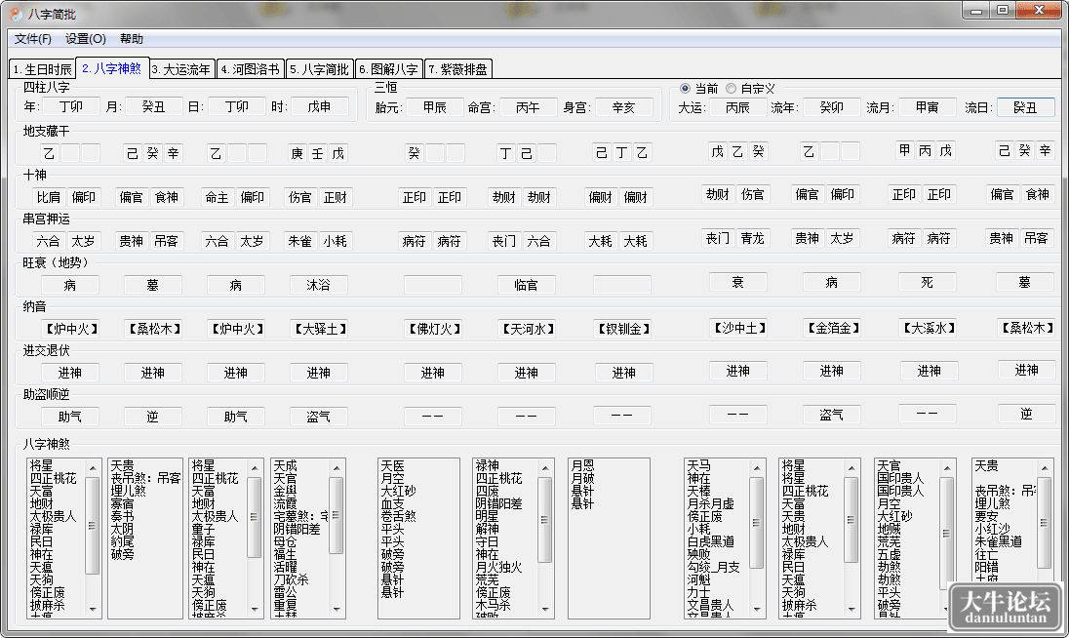
Task: Switch to the 1.生日时辰 tab
Action: click(x=42, y=69)
